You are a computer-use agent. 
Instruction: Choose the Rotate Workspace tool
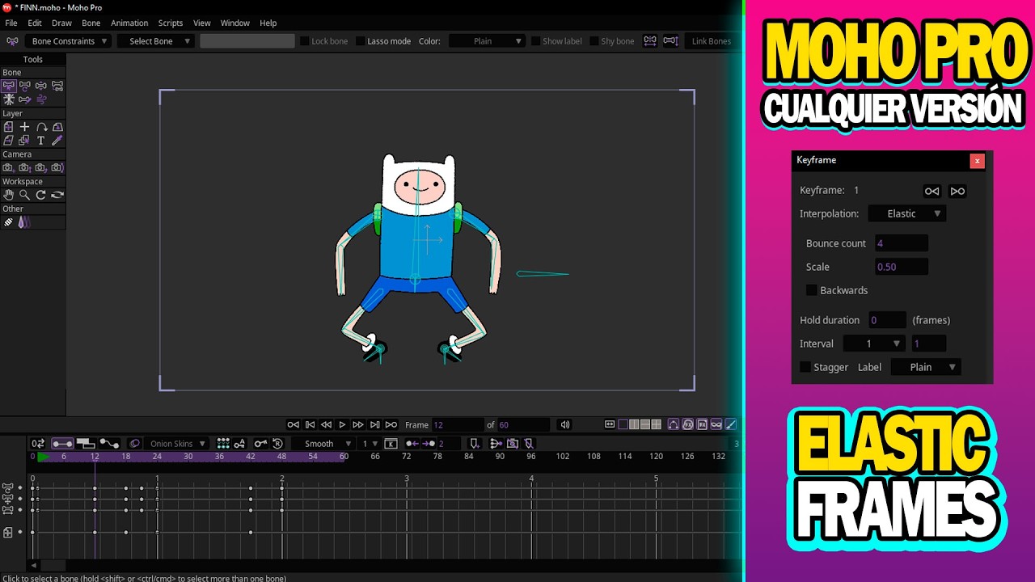(40, 195)
